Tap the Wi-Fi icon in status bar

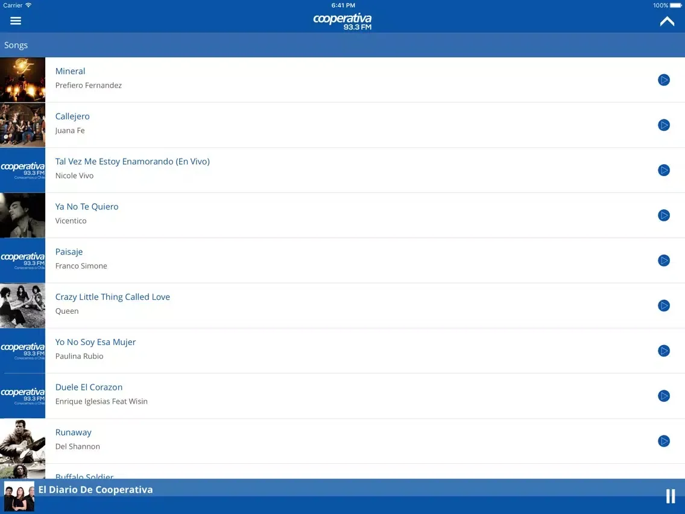point(28,5)
